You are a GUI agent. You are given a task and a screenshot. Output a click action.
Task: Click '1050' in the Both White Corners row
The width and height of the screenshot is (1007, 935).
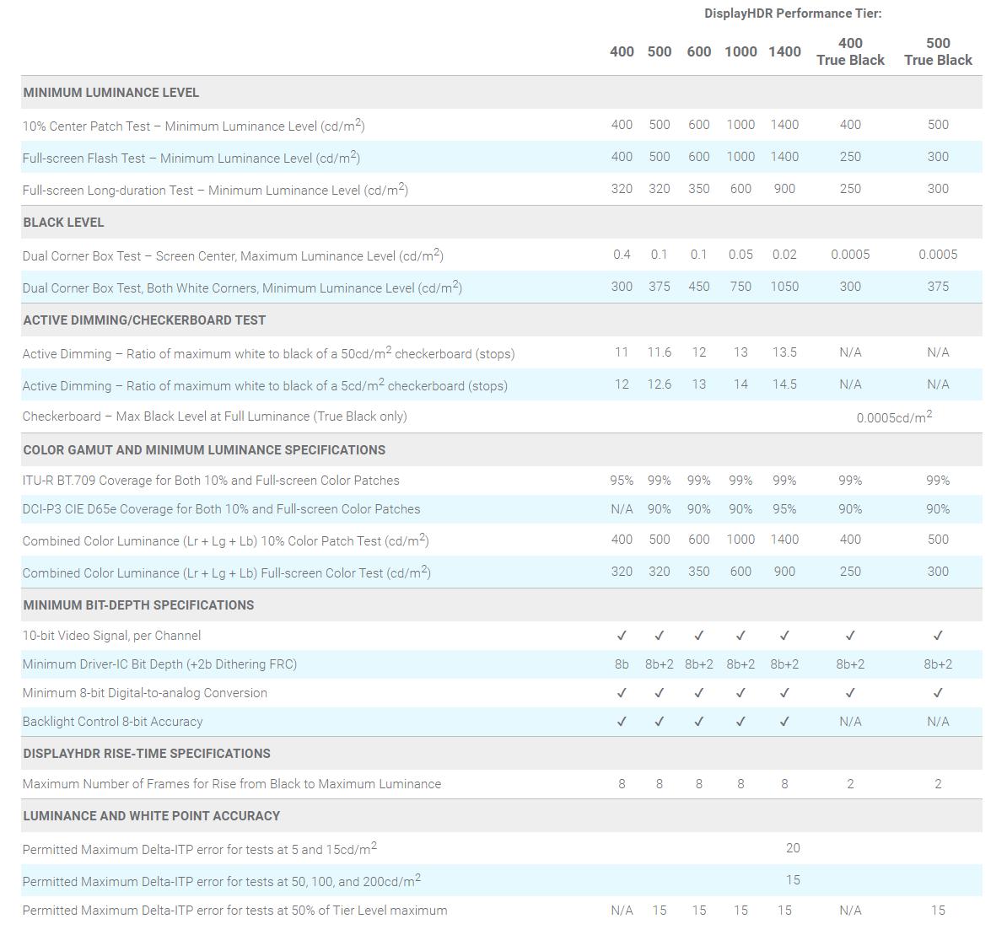[784, 287]
